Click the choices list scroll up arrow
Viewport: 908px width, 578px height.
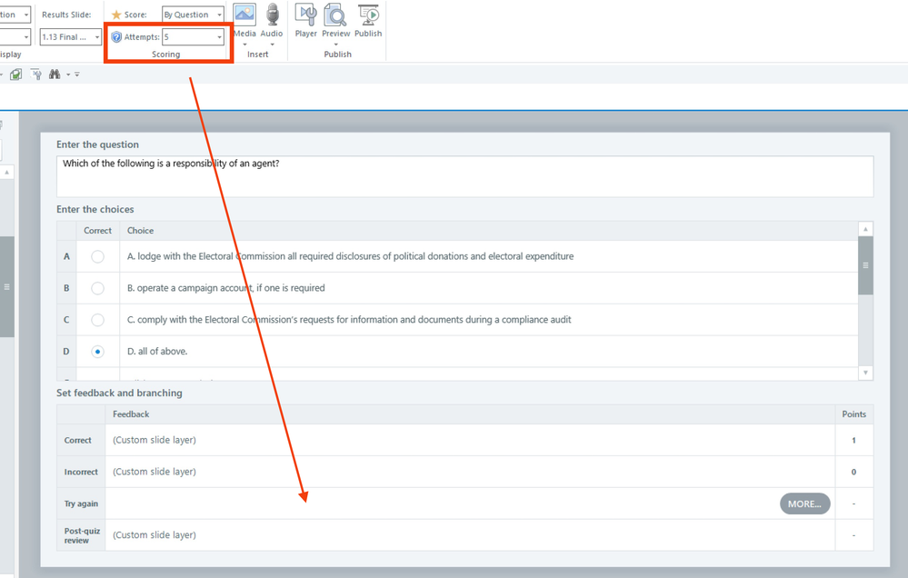point(865,229)
